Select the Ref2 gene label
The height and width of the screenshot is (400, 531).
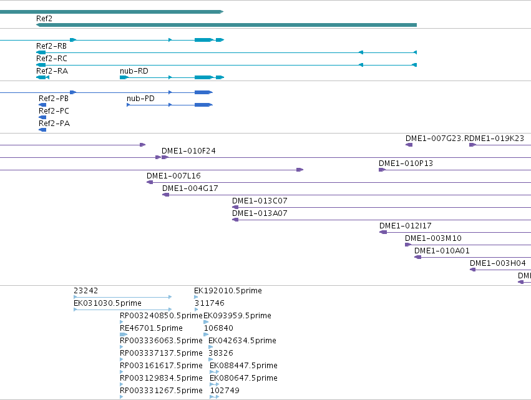(44, 19)
